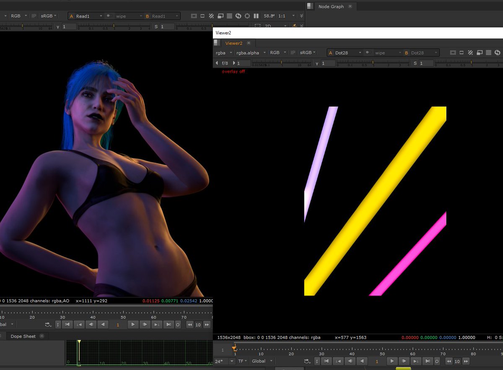Select the Viewer2 tab
503x370 pixels.
coord(234,43)
